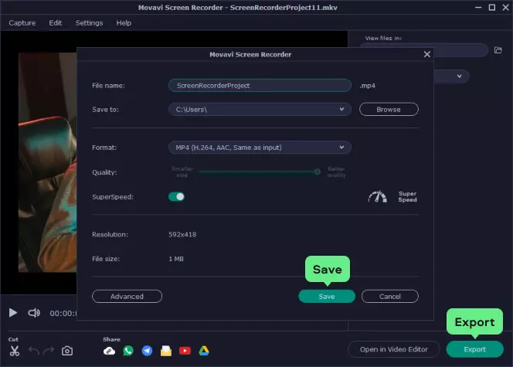
Task: Play the recorded video
Action: (13, 313)
